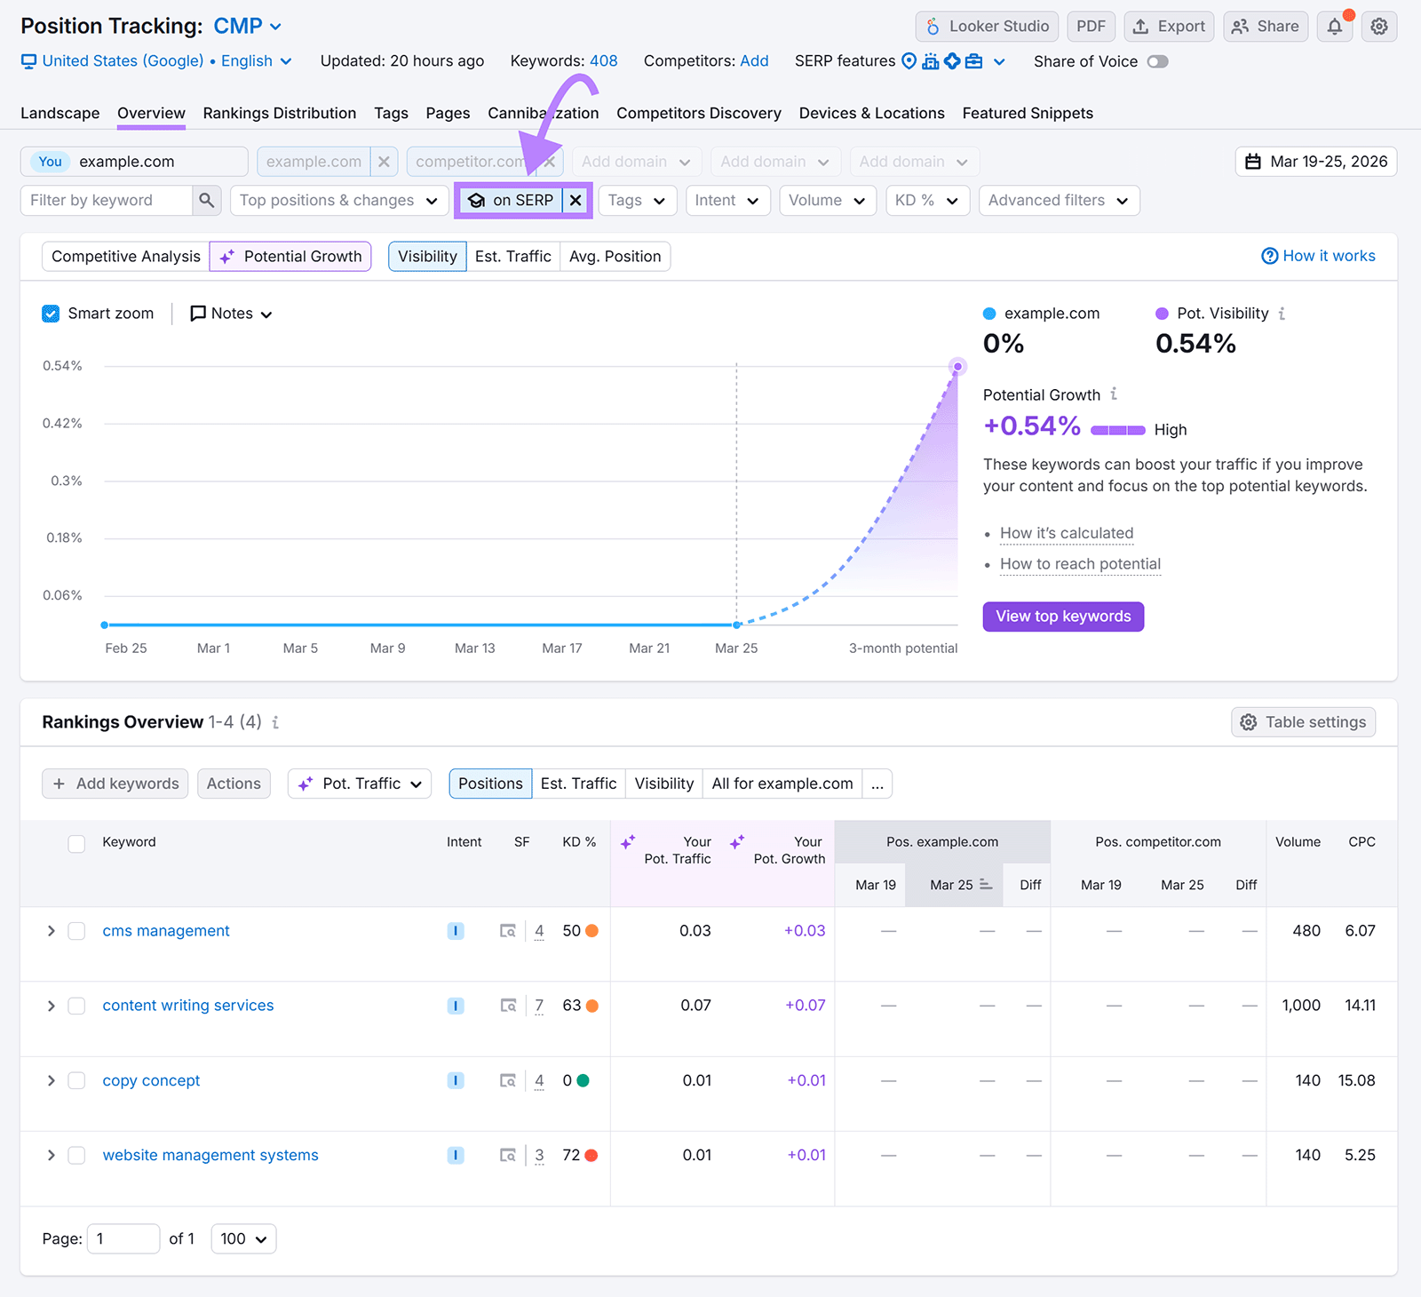Enable the Share of Voice toggle
This screenshot has width=1421, height=1297.
point(1157,61)
